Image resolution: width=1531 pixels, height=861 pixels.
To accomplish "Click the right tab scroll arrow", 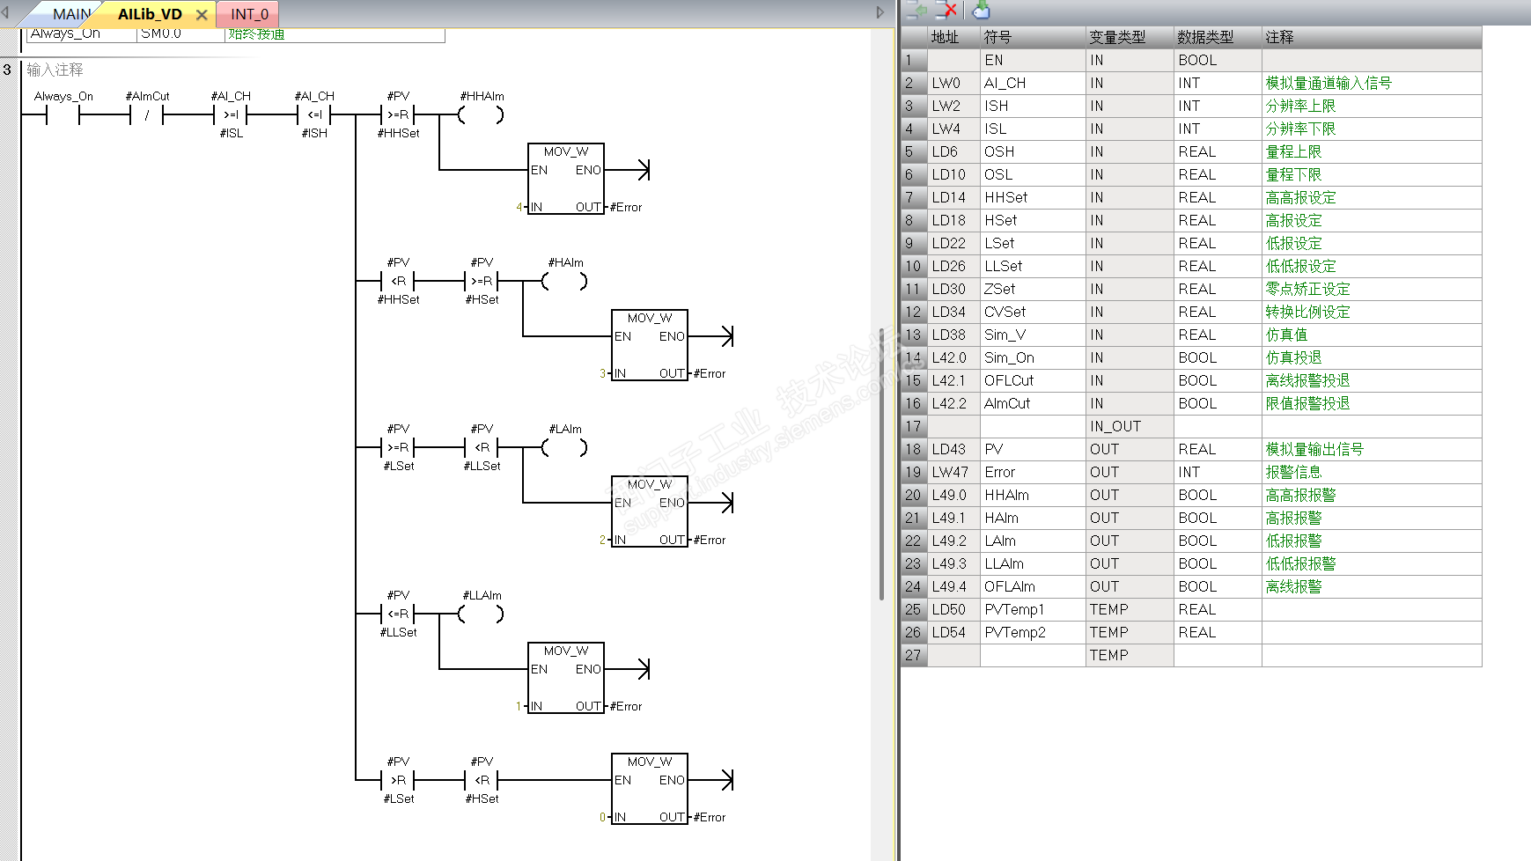I will [x=880, y=13].
